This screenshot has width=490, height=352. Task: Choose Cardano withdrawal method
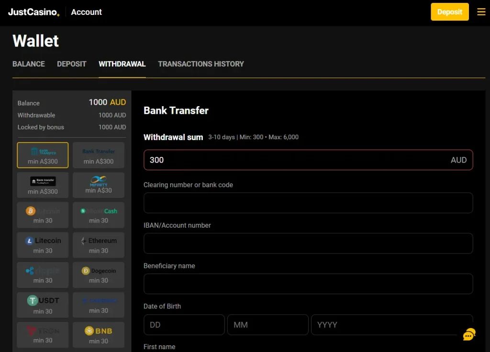click(x=99, y=305)
